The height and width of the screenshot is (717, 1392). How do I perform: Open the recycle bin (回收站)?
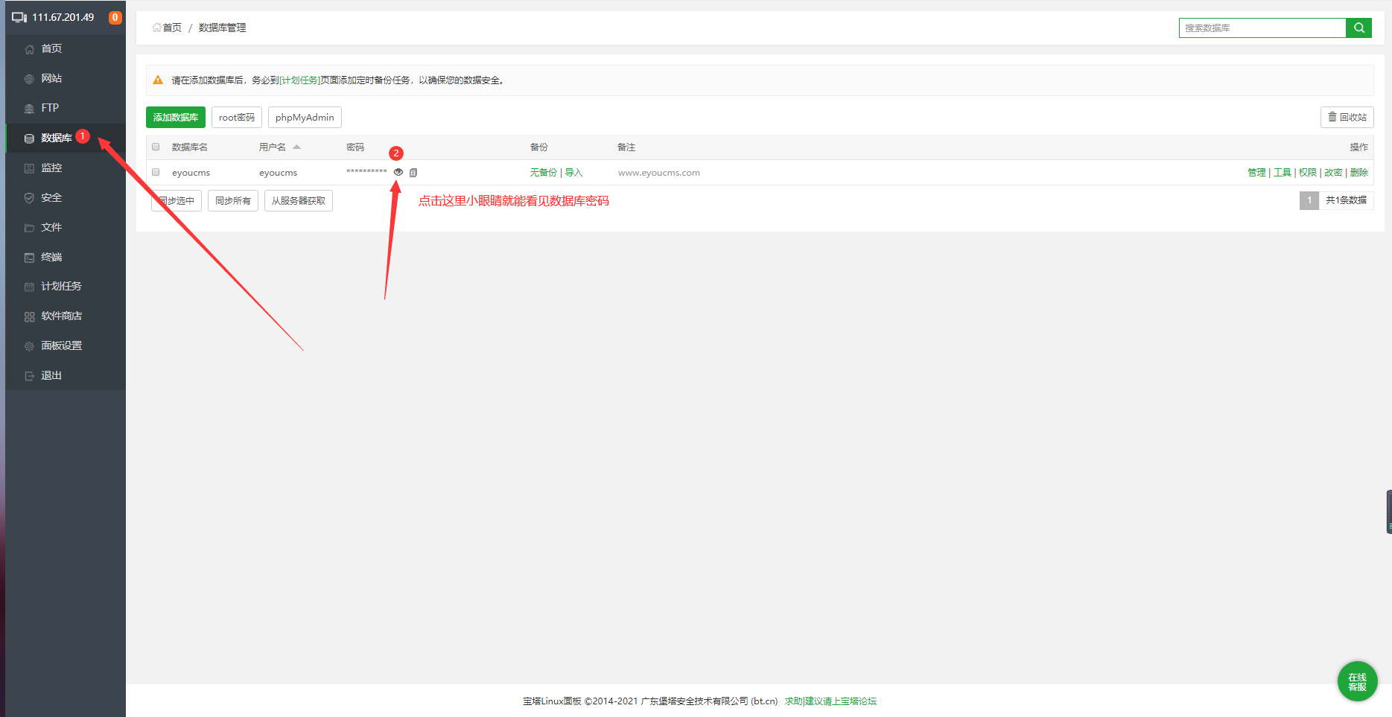(x=1347, y=117)
